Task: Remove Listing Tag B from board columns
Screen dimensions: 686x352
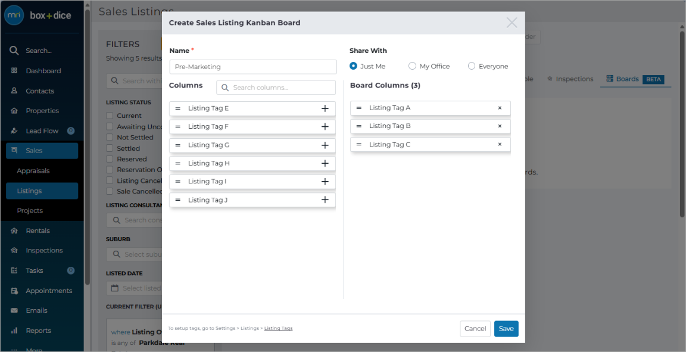Action: coord(500,126)
